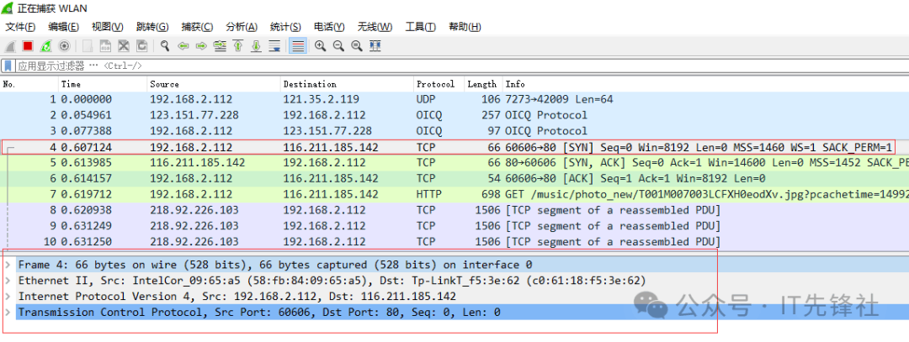Stop the running packet capture
909x342 pixels.
[28, 46]
